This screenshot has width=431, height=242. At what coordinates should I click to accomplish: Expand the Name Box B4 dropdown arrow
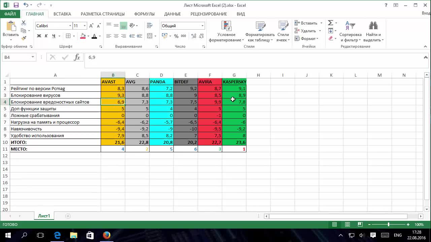[33, 57]
